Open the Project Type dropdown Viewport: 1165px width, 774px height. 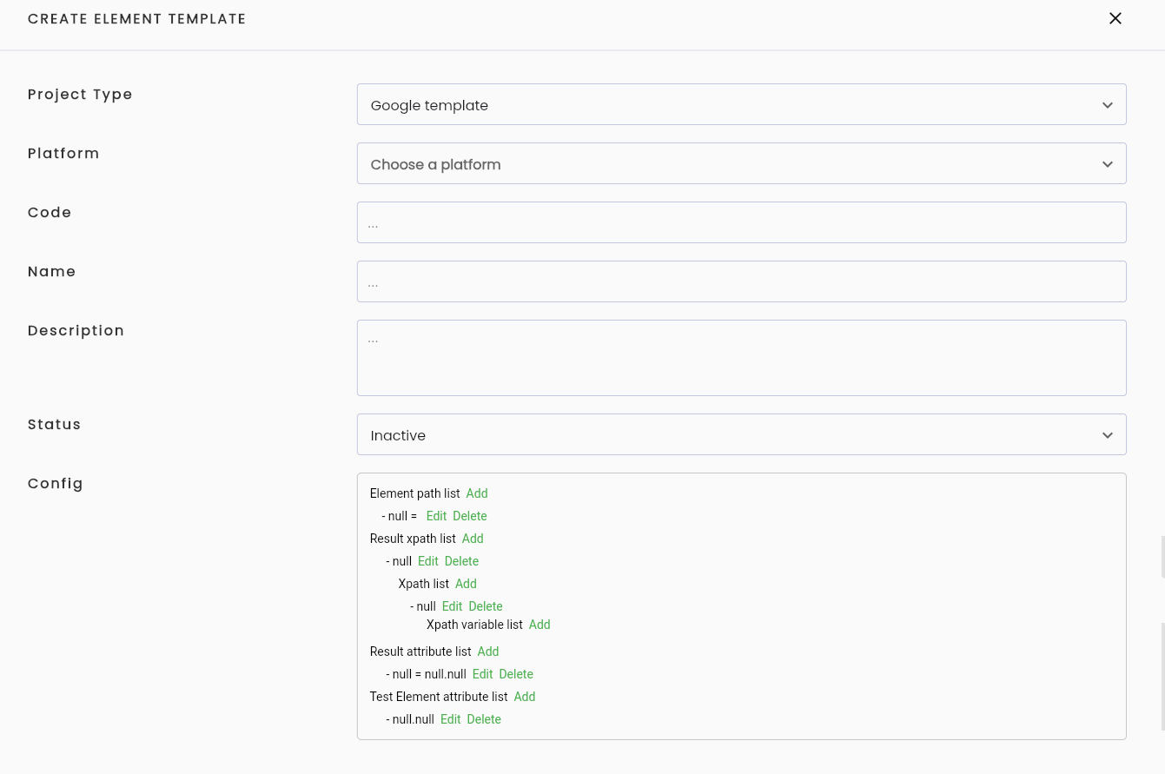(x=741, y=104)
